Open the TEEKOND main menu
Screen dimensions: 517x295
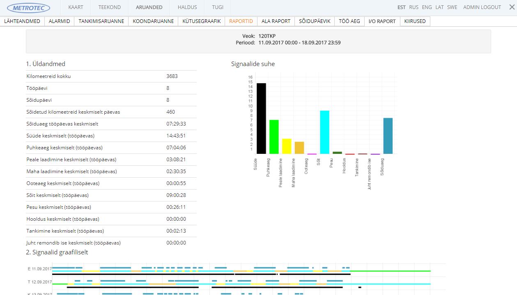tap(109, 7)
